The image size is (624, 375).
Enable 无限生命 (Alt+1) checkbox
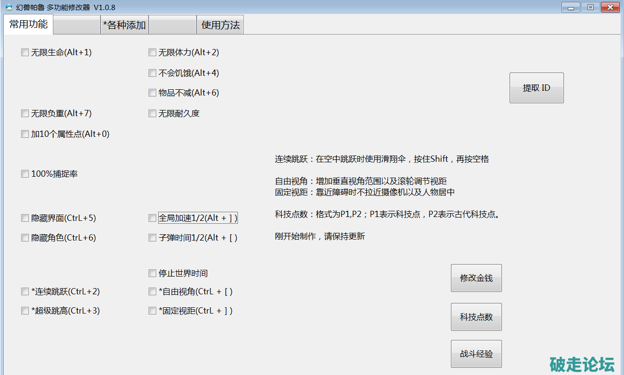click(x=25, y=53)
